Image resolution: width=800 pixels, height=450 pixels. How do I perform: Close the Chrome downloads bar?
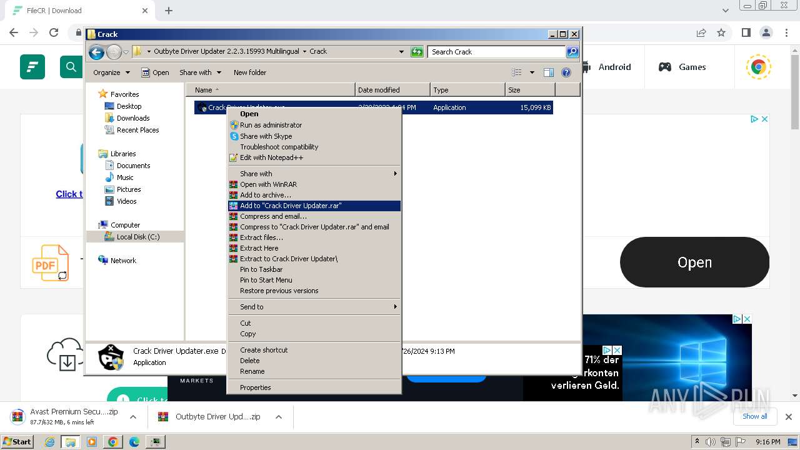pos(789,416)
